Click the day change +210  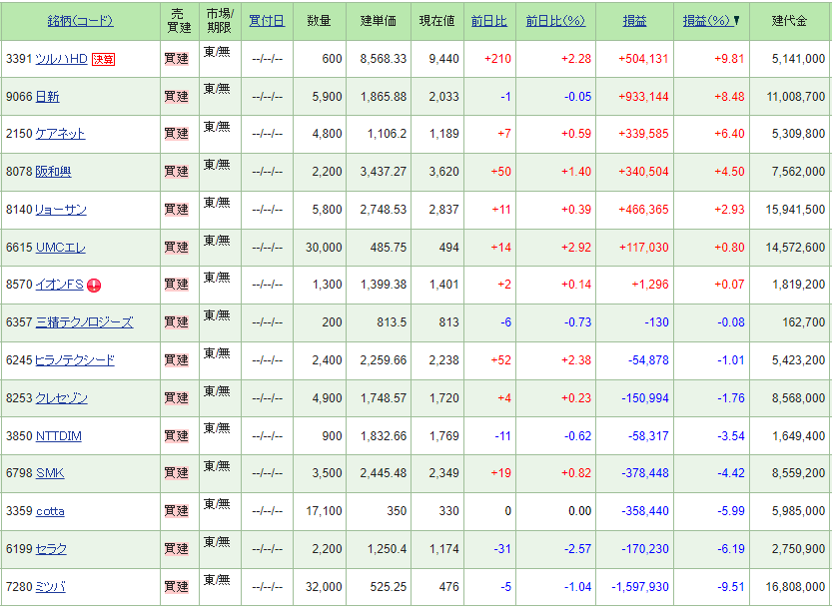pyautogui.click(x=497, y=59)
